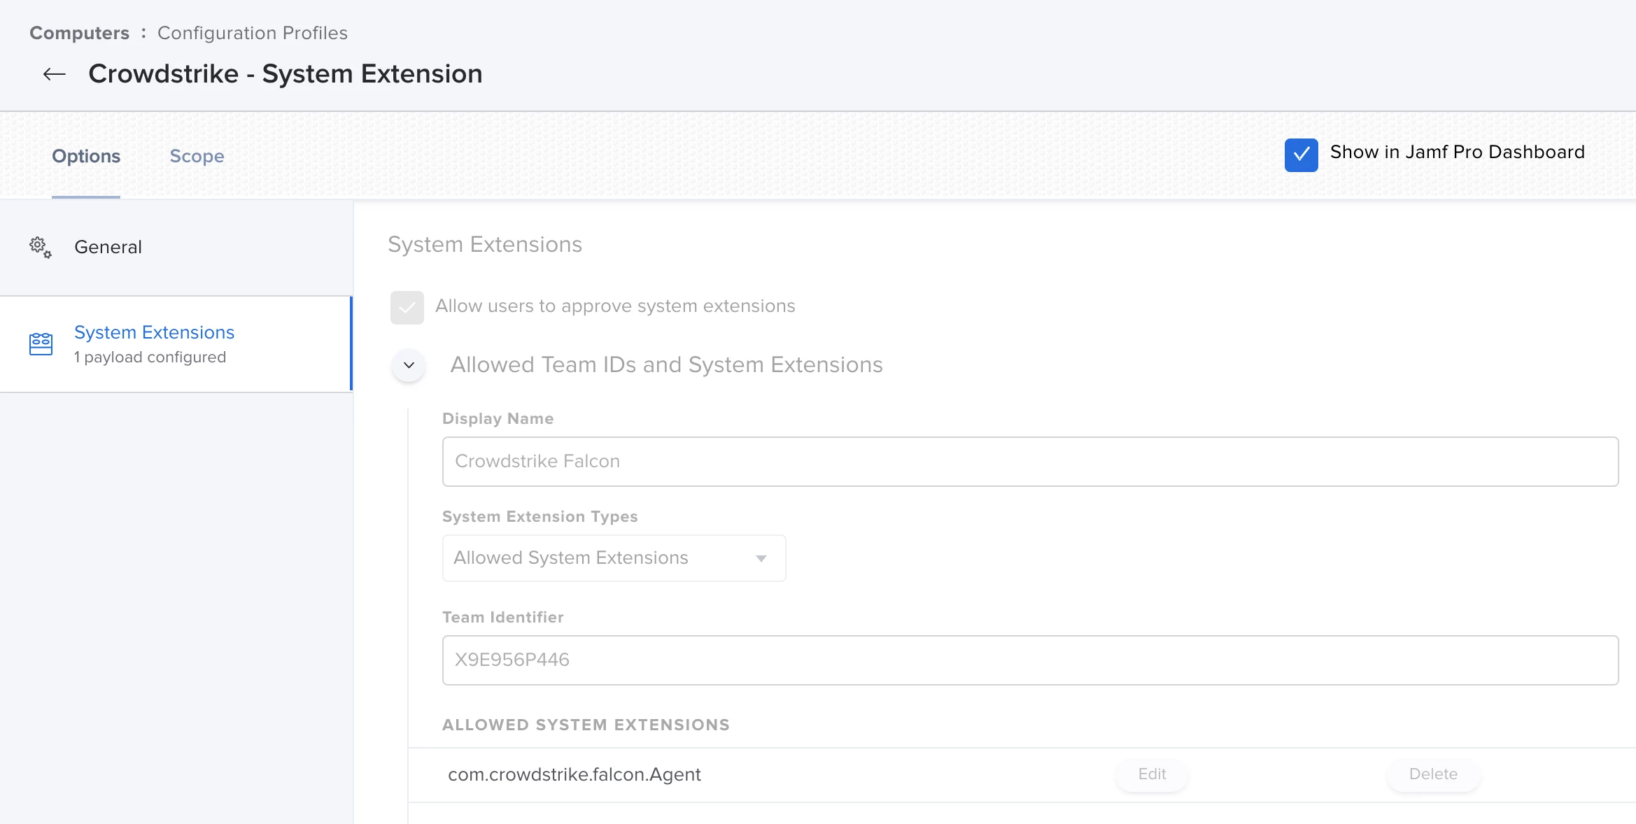Click the System Extensions payload icon
1636x824 pixels.
pyautogui.click(x=41, y=343)
